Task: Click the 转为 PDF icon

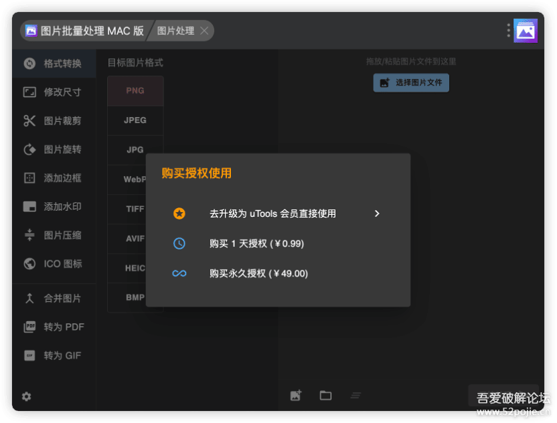Action: pos(29,327)
